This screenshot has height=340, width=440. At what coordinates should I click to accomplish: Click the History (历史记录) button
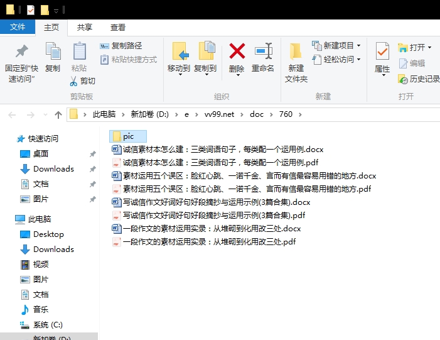tap(419, 80)
